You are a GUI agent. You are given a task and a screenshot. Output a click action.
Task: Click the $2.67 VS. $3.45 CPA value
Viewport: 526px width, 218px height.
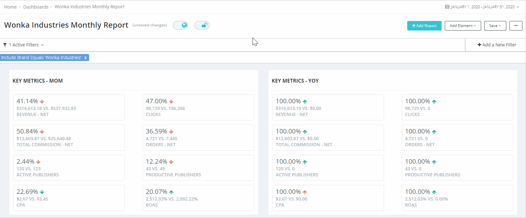pos(32,199)
